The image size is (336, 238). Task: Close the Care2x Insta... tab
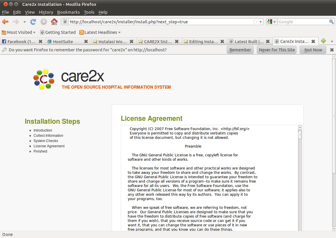tap(313, 41)
